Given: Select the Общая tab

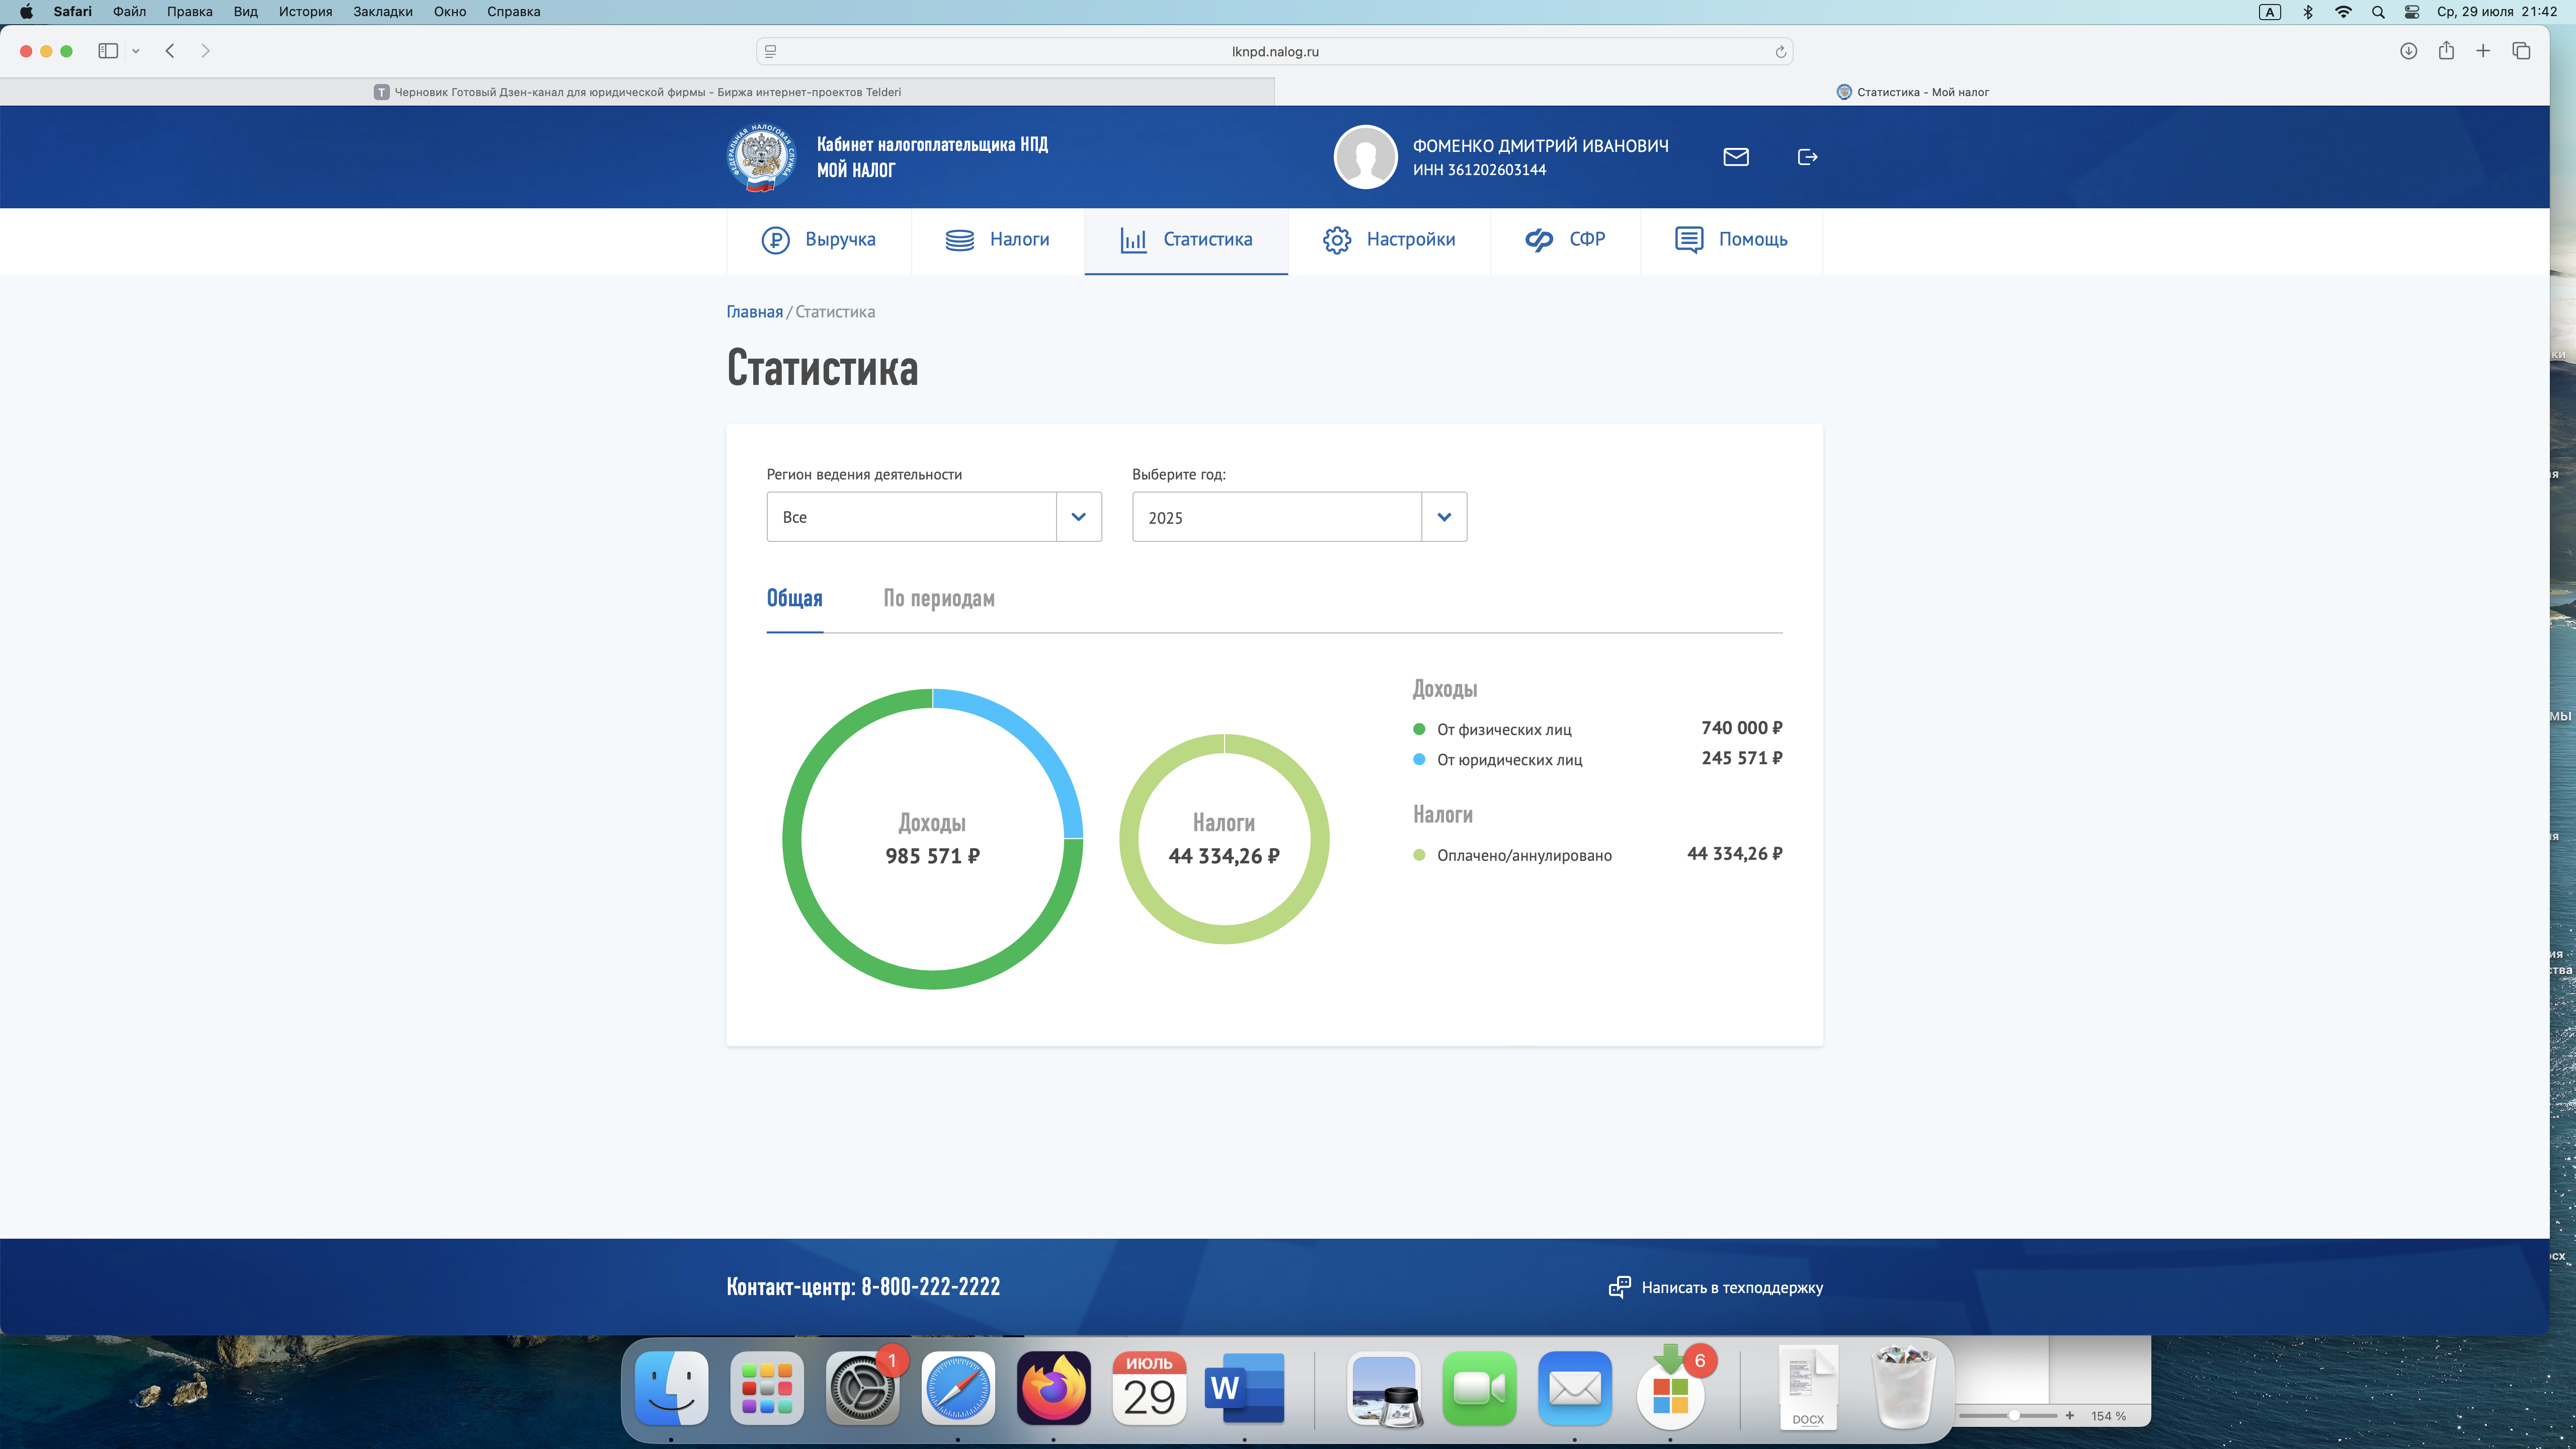Looking at the screenshot, I should click(794, 598).
